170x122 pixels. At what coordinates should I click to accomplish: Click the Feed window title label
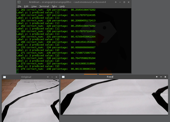[x=110, y=77]
